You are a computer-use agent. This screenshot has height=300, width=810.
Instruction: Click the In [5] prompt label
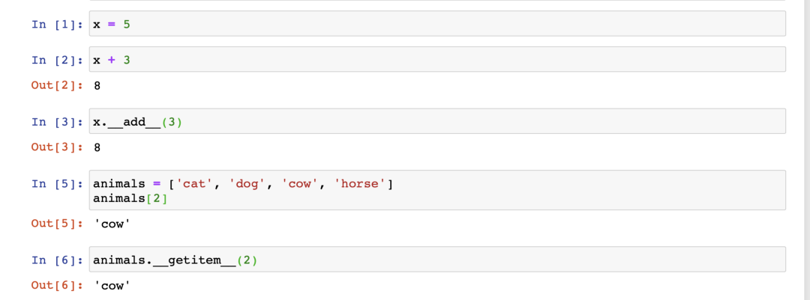(x=57, y=183)
